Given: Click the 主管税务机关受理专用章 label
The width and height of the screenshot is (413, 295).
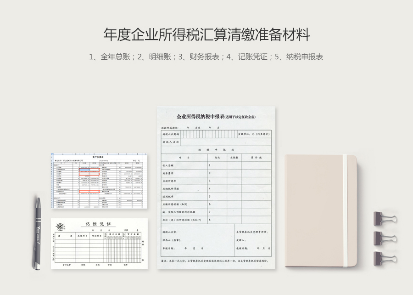Looking at the screenshot, I should [252, 232].
